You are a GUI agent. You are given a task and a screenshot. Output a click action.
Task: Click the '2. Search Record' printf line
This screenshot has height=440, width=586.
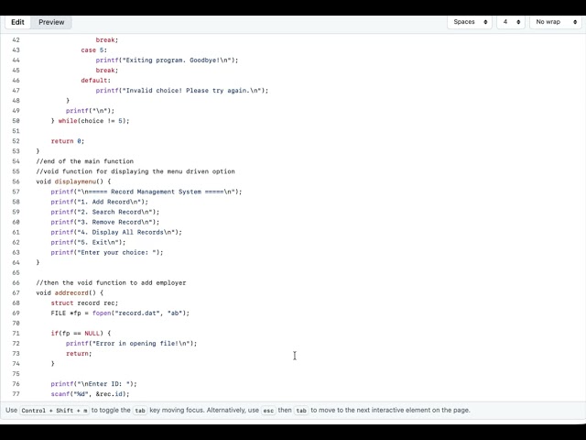pyautogui.click(x=105, y=212)
